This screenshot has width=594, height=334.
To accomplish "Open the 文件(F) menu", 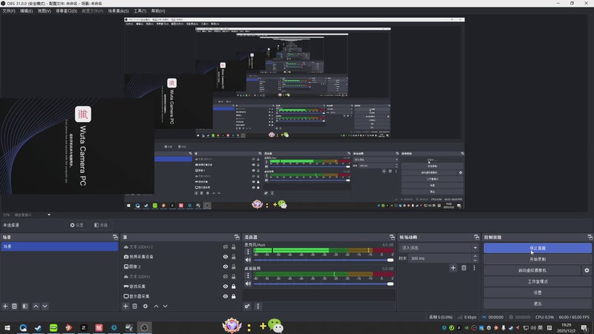I will coord(9,11).
